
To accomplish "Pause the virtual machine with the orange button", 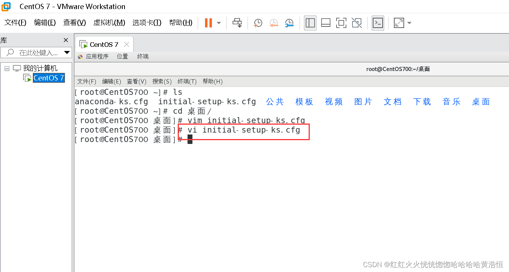I will pyautogui.click(x=208, y=23).
